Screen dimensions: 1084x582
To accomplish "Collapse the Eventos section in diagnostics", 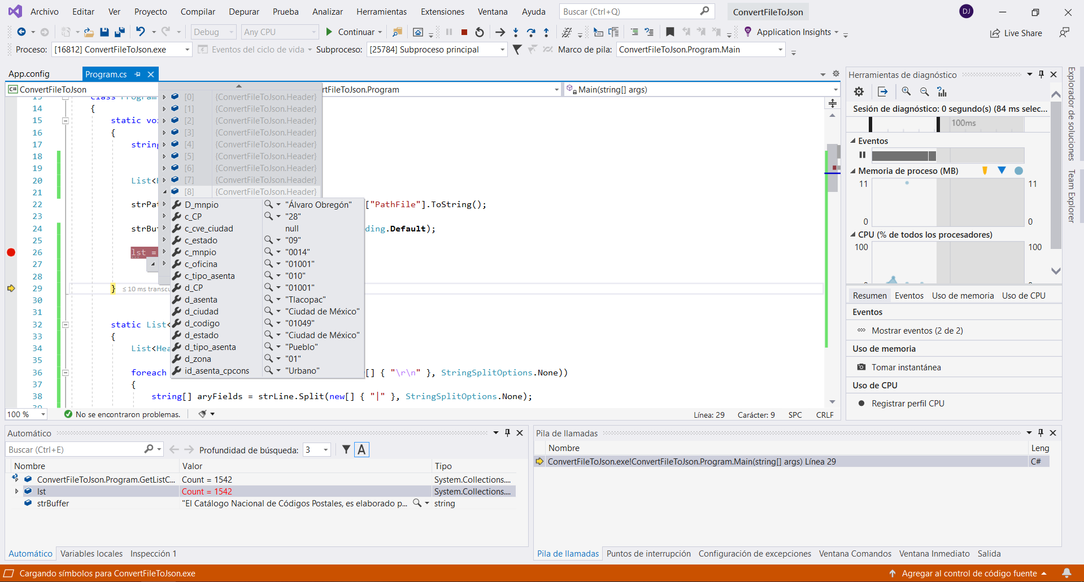I will coord(853,141).
